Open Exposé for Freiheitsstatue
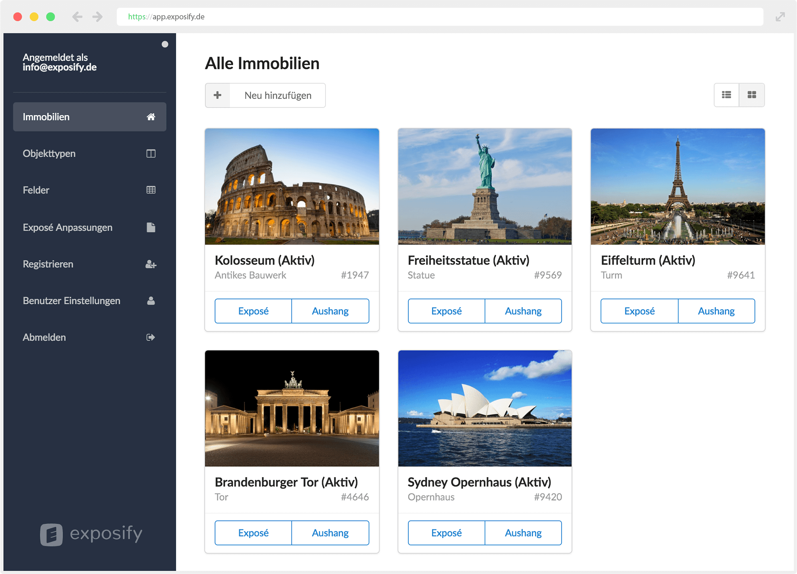The image size is (797, 574). [446, 311]
